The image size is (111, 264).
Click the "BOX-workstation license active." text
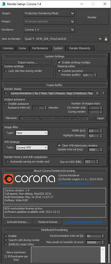24,208
